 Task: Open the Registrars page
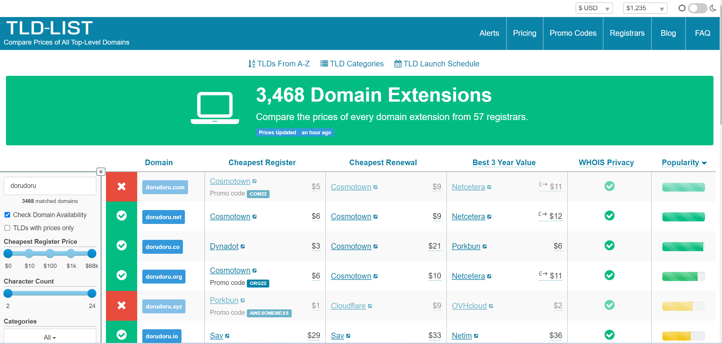click(x=627, y=33)
